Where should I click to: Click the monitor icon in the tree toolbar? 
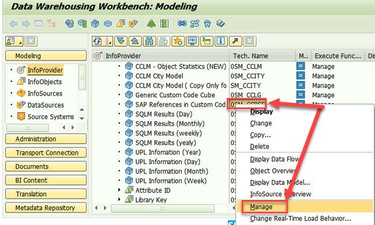click(x=192, y=41)
